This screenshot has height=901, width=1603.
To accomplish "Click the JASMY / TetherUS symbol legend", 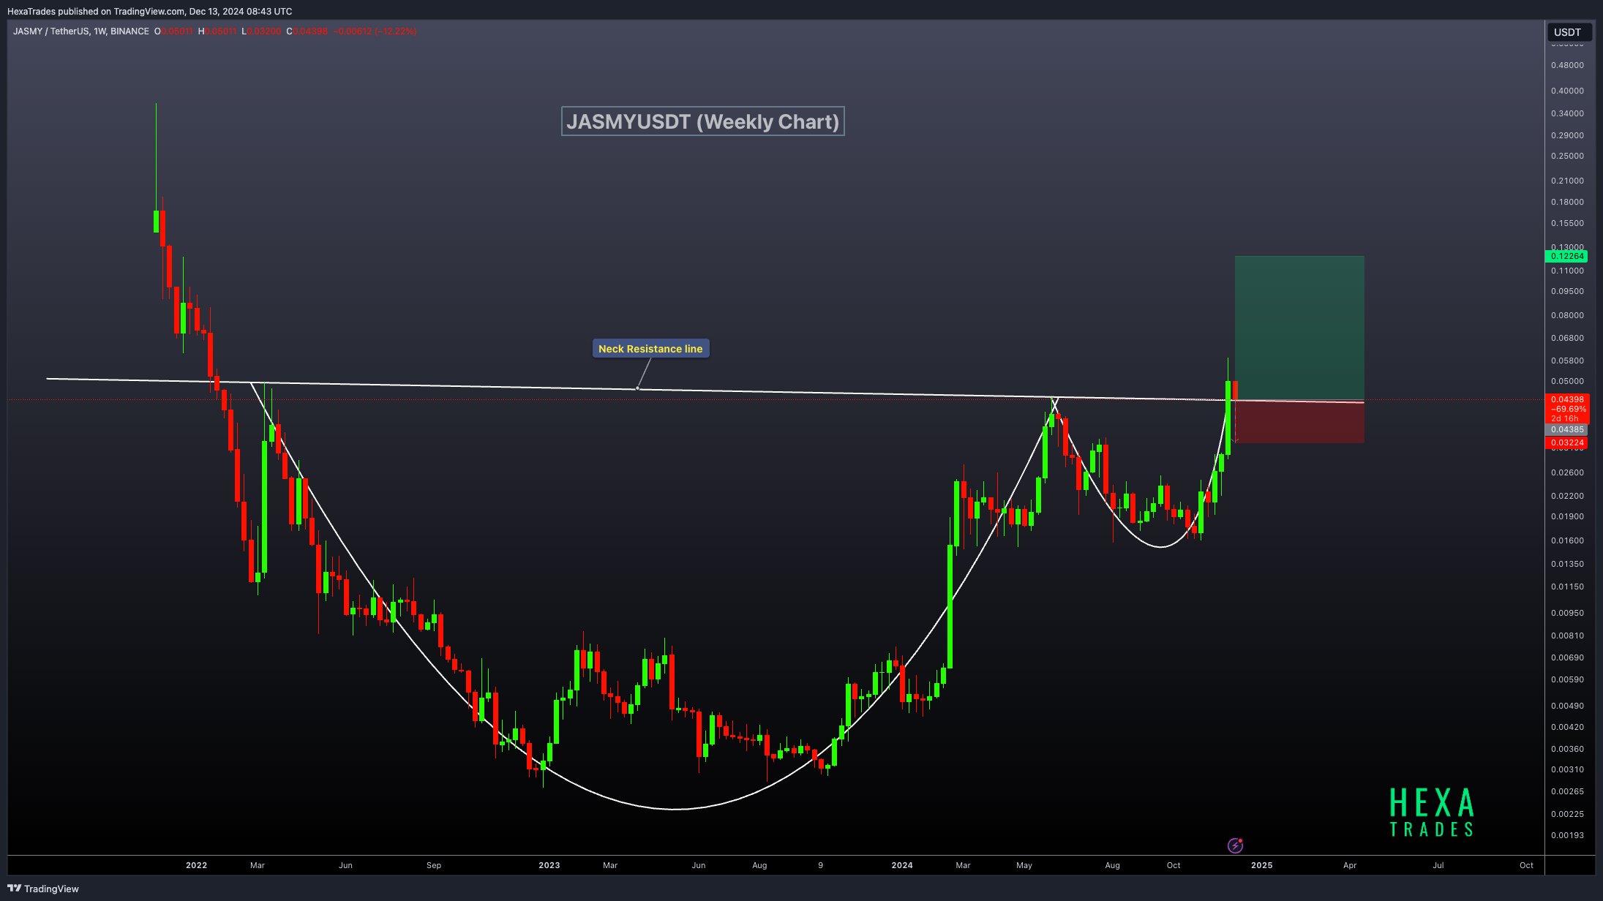I will coord(80,31).
